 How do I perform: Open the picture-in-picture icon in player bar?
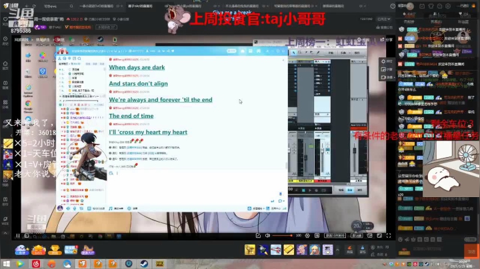[370, 236]
